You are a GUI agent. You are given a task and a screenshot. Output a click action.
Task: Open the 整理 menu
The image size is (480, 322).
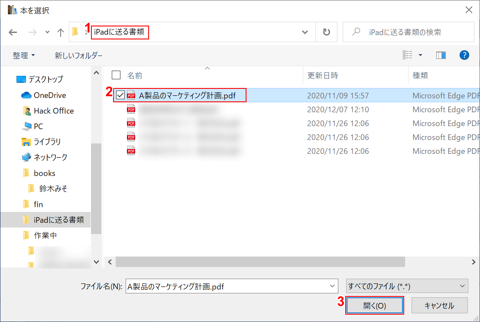click(x=23, y=55)
